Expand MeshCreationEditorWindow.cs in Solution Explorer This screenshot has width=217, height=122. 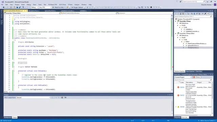click(x=184, y=44)
